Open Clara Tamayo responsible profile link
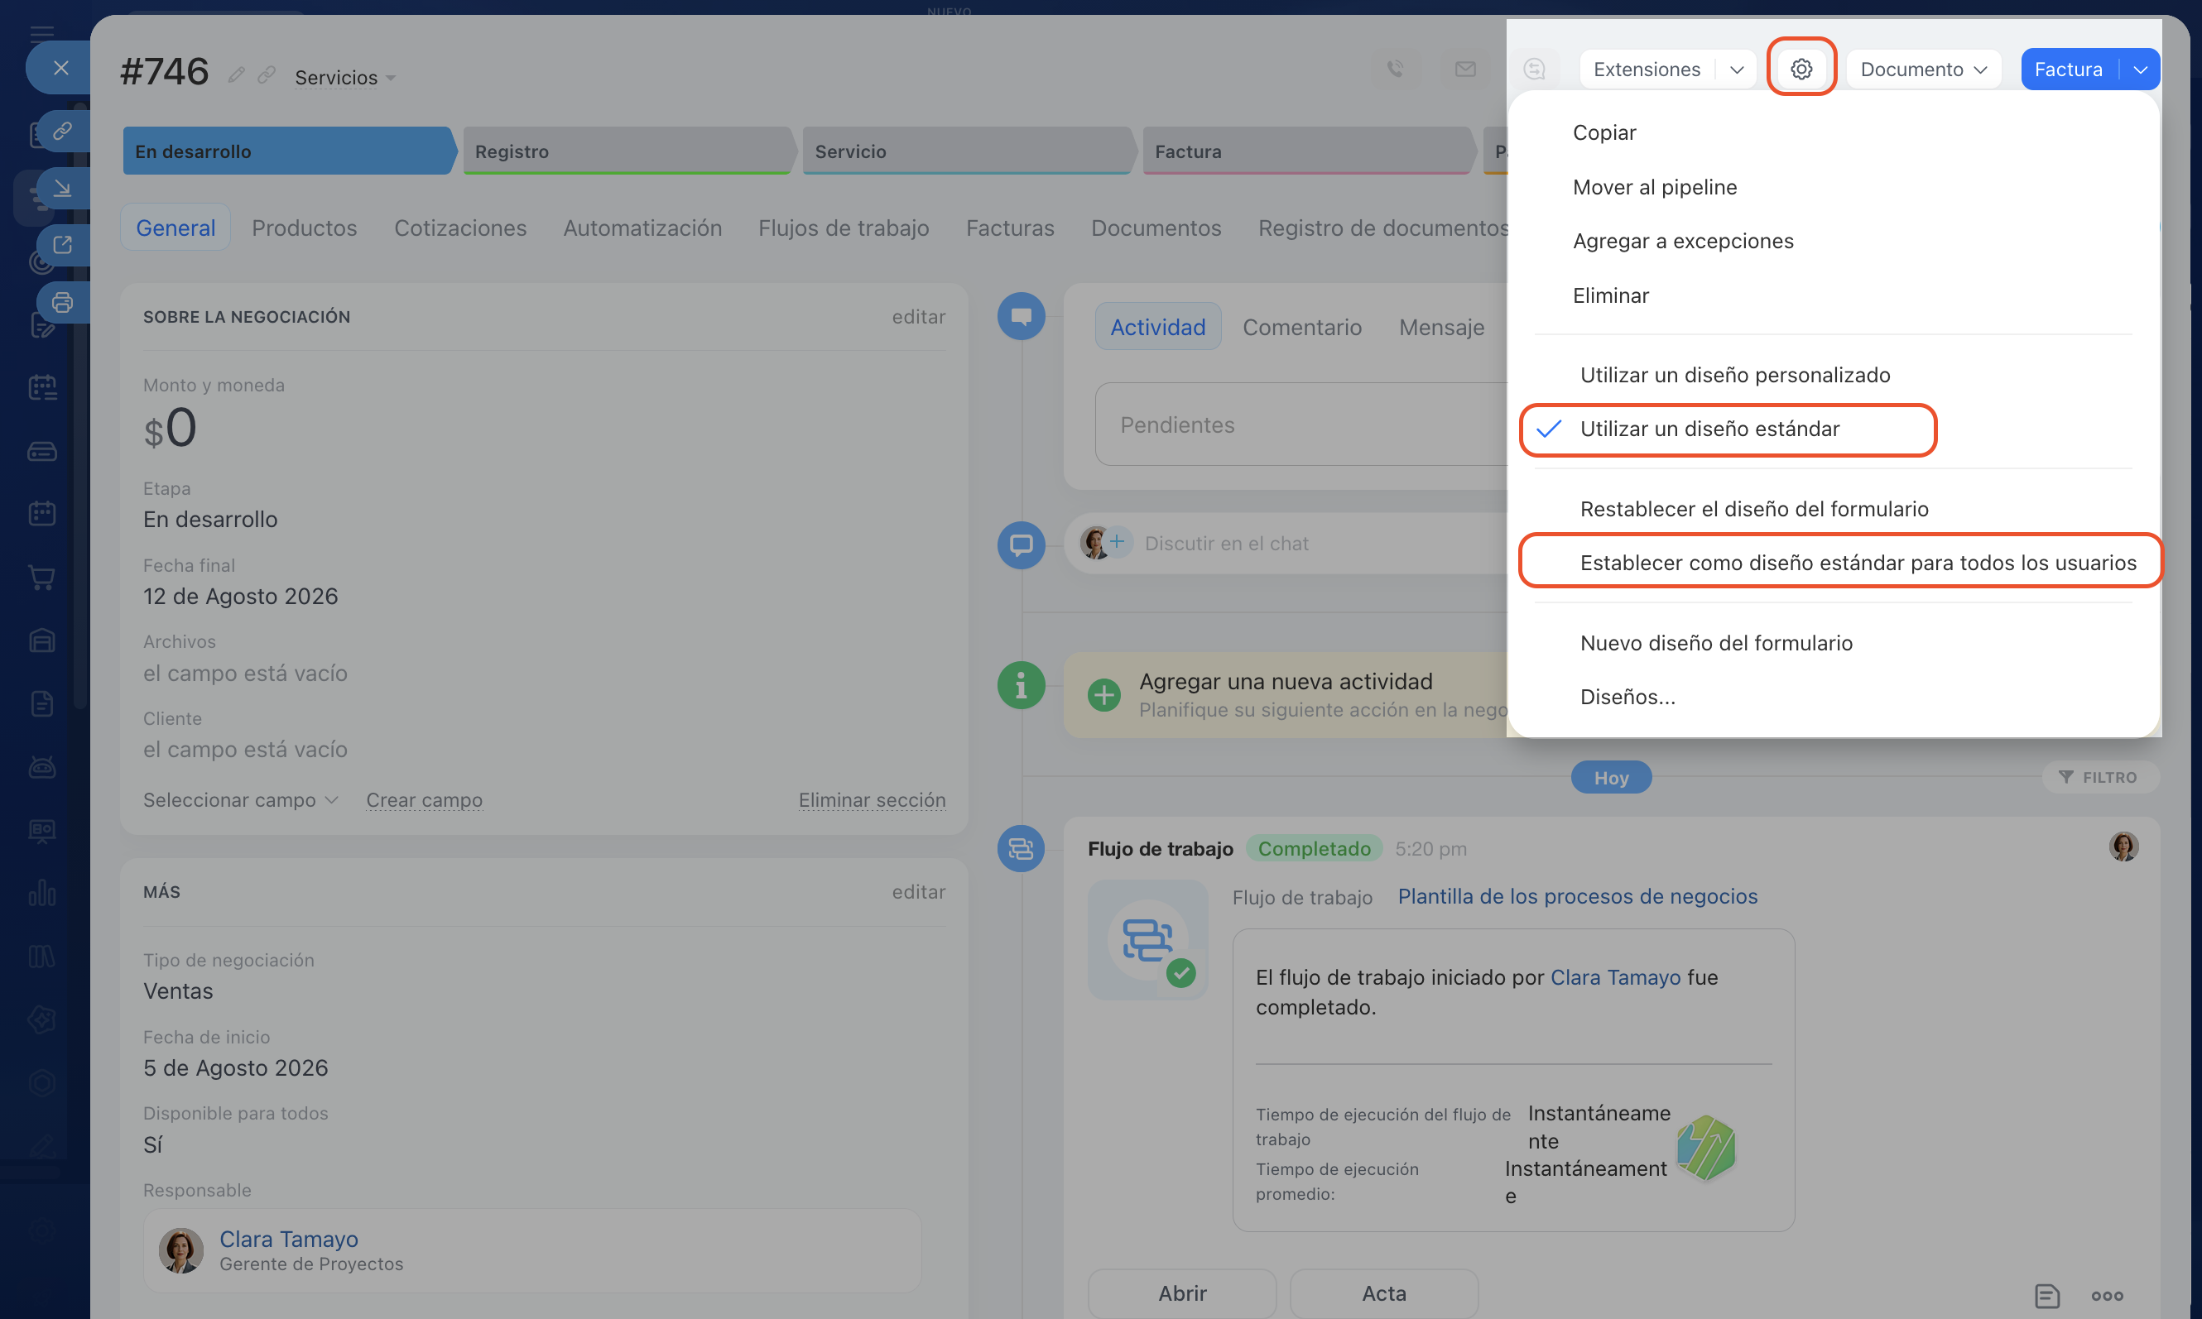Viewport: 2202px width, 1319px height. [289, 1239]
